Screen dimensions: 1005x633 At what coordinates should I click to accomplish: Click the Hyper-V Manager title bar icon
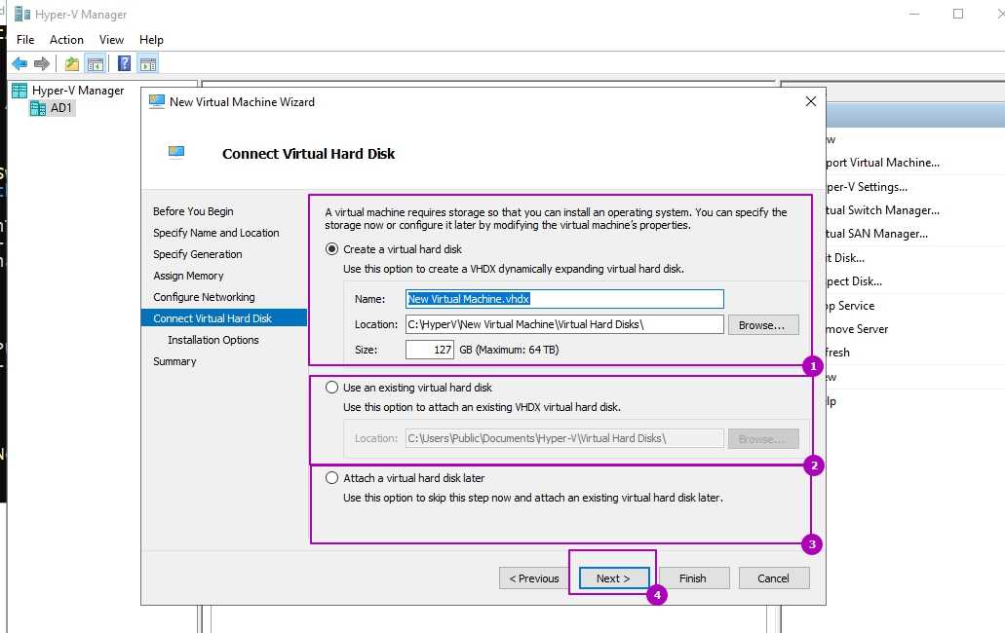[22, 14]
